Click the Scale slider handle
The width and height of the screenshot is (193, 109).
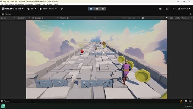pyautogui.click(x=68, y=18)
